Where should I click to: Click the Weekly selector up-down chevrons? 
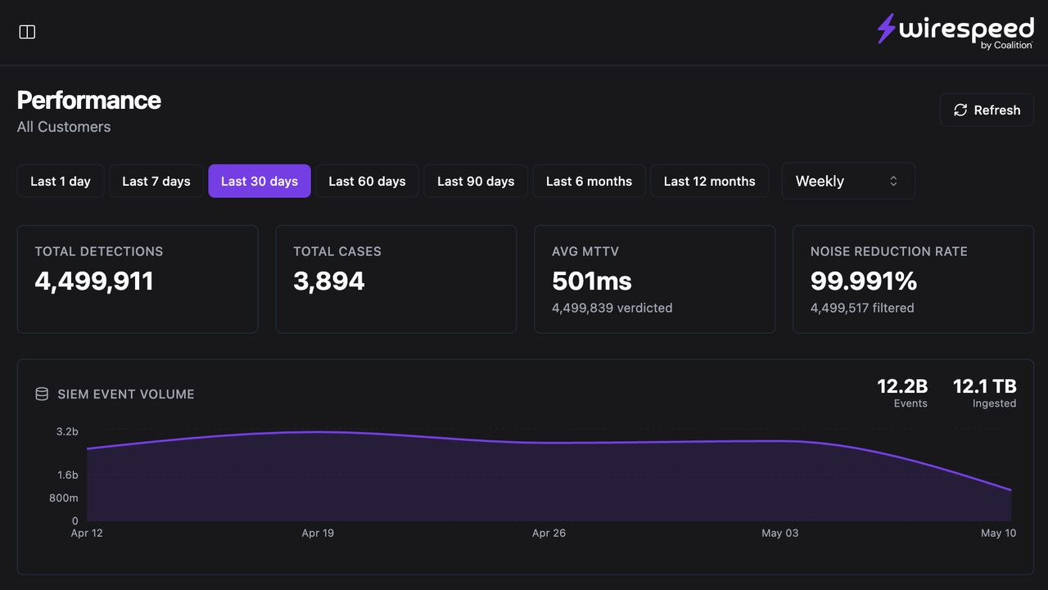click(x=893, y=182)
